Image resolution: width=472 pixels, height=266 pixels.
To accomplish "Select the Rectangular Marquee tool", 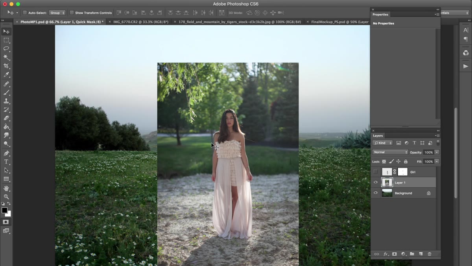I will [6, 40].
